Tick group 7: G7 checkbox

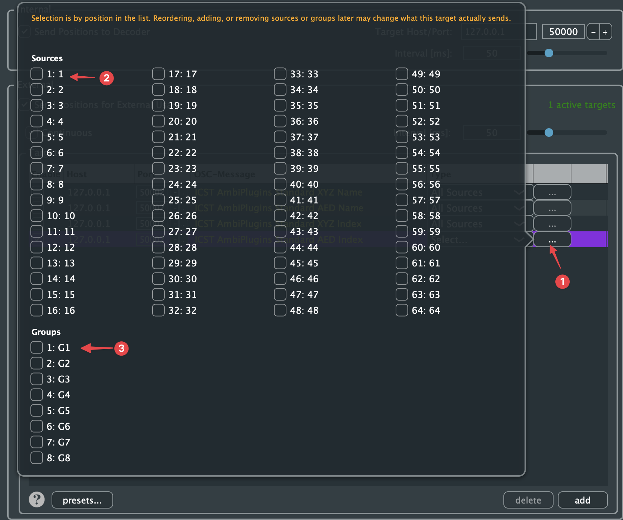click(37, 442)
